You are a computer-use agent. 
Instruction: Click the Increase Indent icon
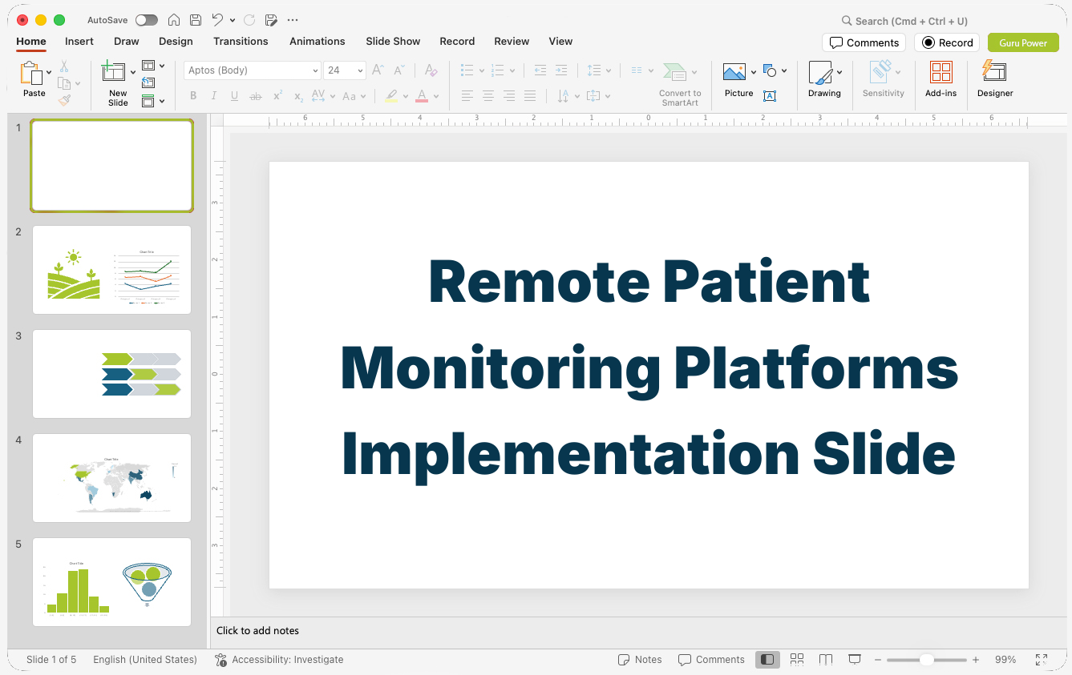(561, 70)
